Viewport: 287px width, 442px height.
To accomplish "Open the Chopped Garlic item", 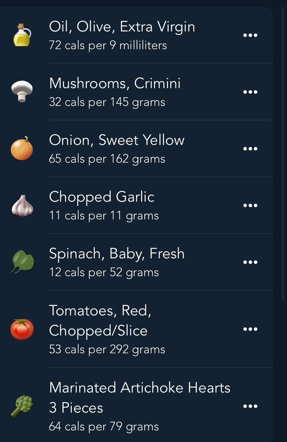I will 136,205.
